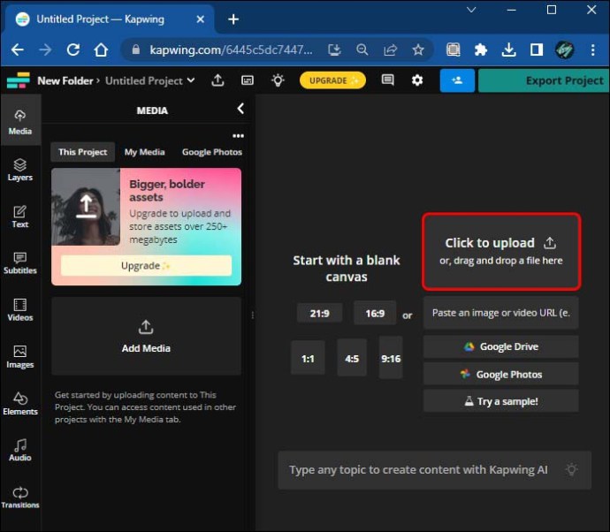The width and height of the screenshot is (610, 532).
Task: Click the Paste image or video URL field
Action: coord(500,313)
